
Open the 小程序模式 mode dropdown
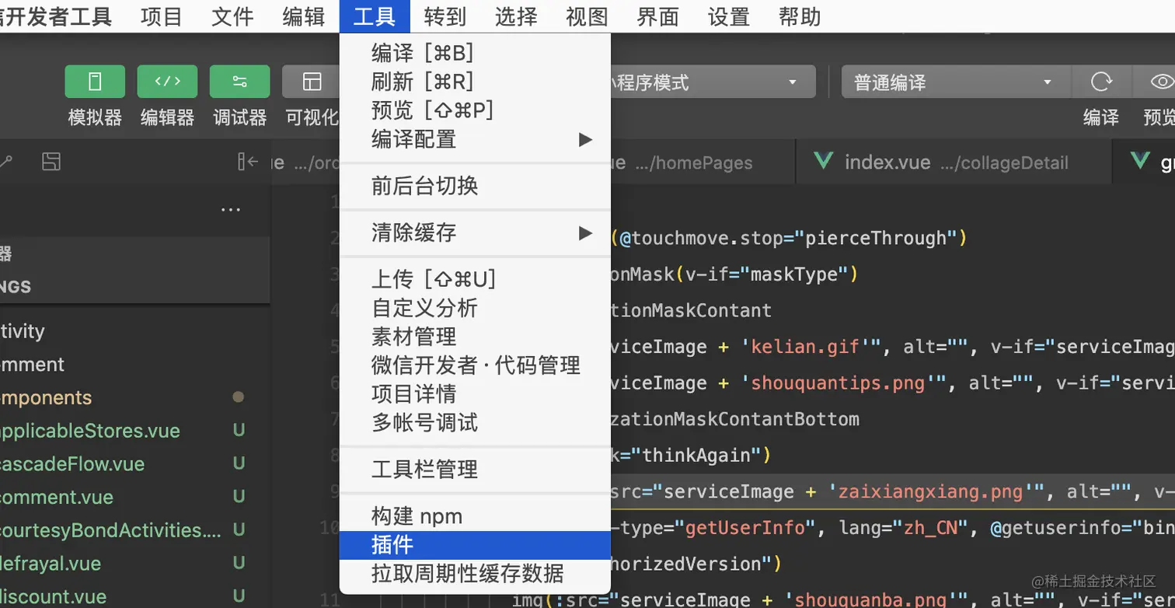713,82
